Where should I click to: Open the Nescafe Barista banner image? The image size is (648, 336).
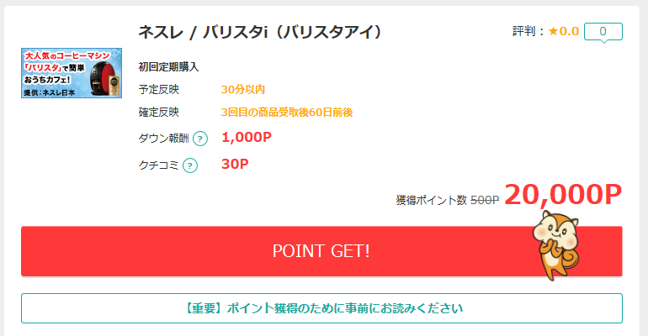[x=72, y=73]
